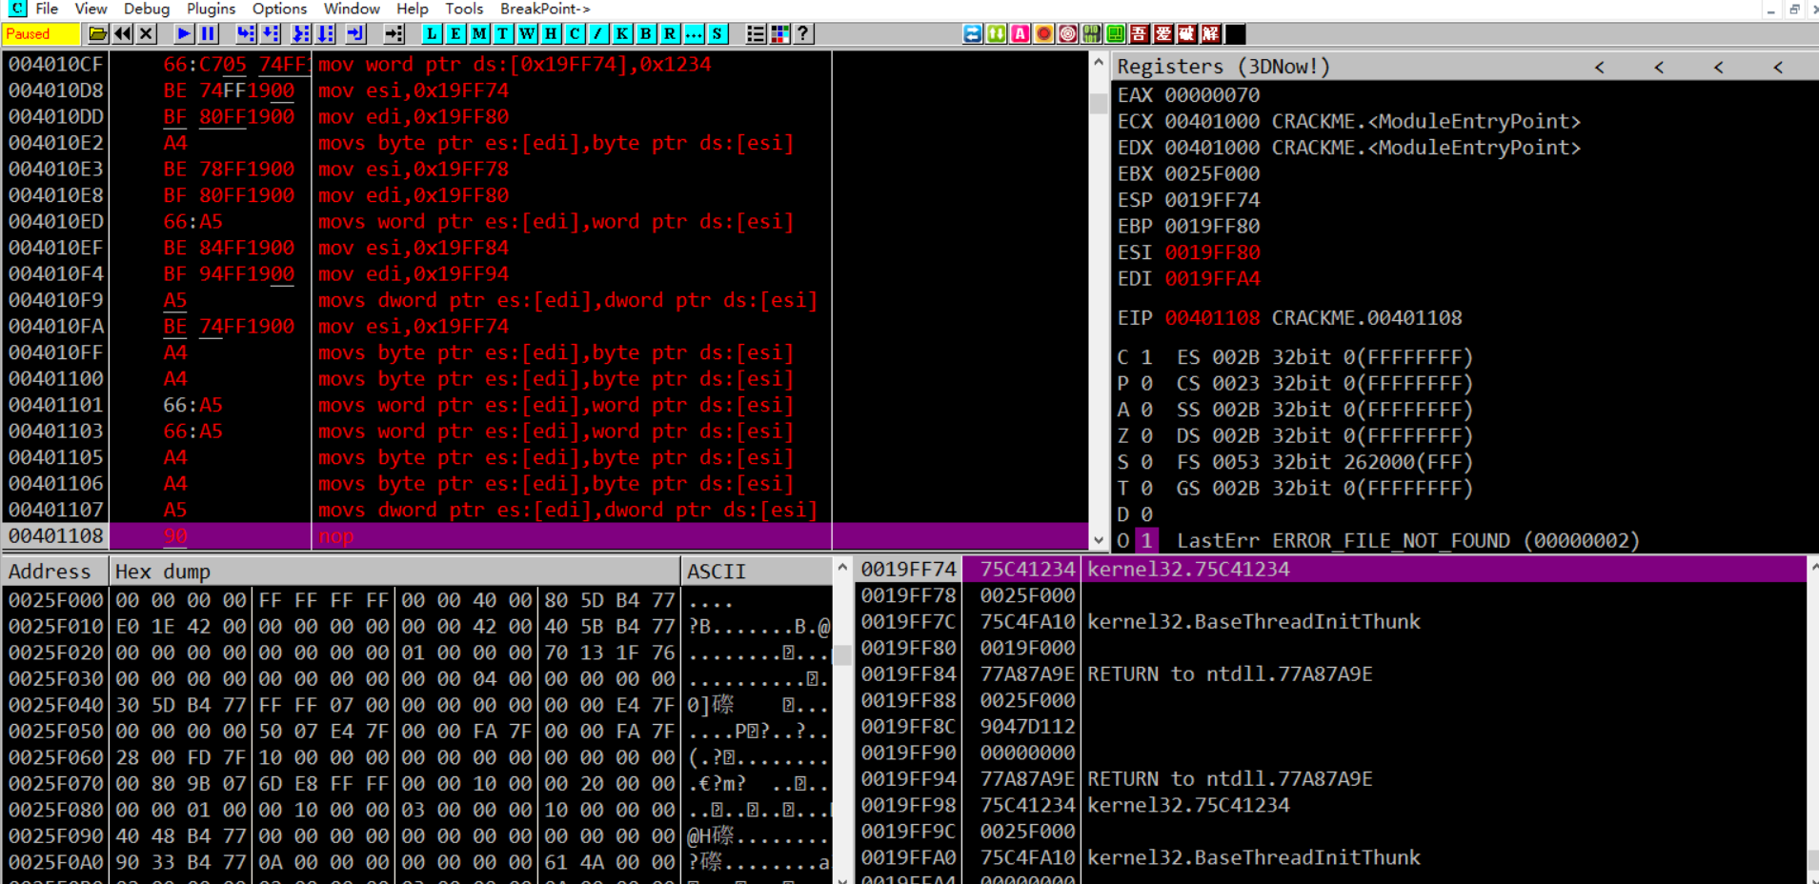Open the Debug menu
This screenshot has width=1819, height=884.
[147, 9]
